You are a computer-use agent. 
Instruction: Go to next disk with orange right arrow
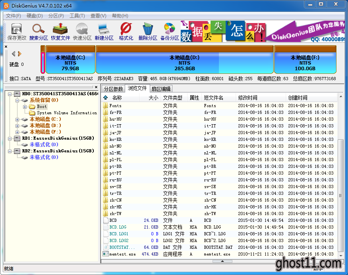[19, 54]
